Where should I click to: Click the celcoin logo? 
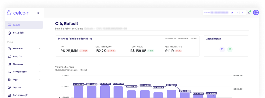(18, 13)
